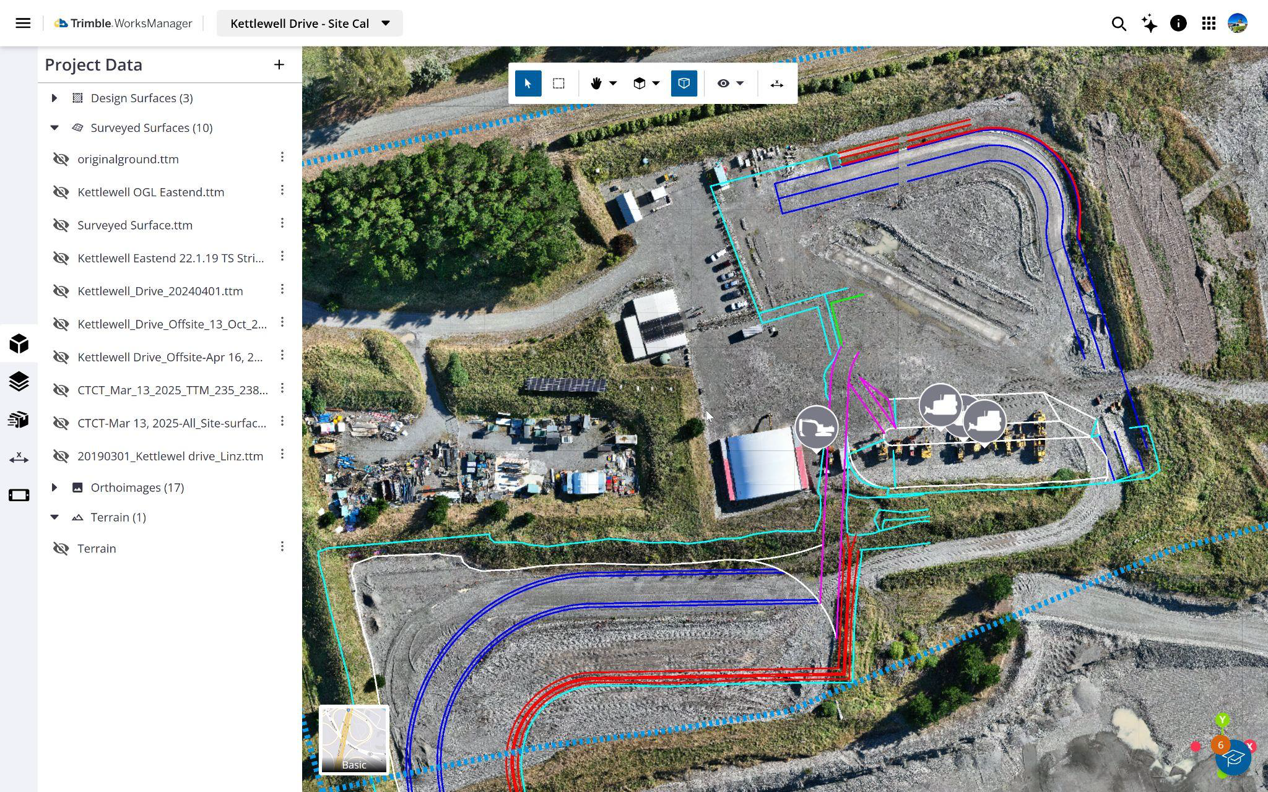
Task: Select the device panel icon in the sidebar
Action: point(19,494)
